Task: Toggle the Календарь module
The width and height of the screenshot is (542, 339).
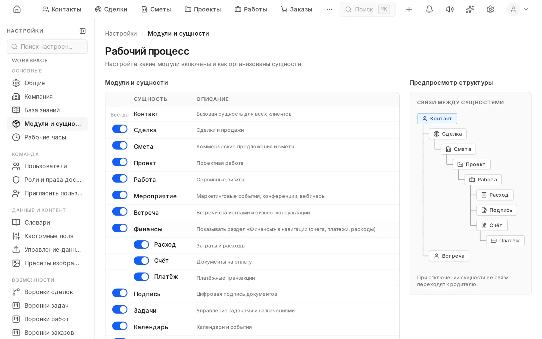Action: tap(120, 326)
